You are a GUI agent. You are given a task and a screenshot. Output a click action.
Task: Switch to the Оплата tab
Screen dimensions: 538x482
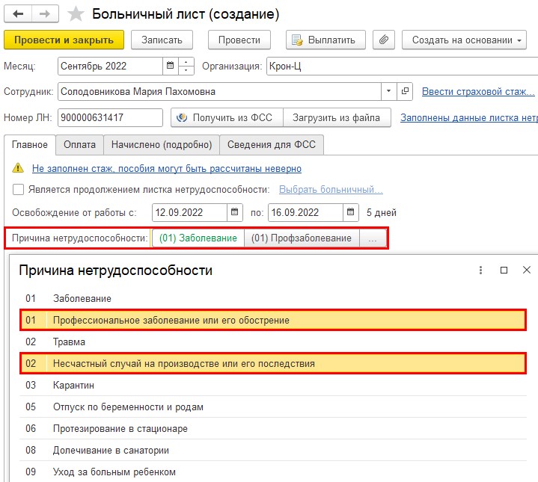[79, 145]
